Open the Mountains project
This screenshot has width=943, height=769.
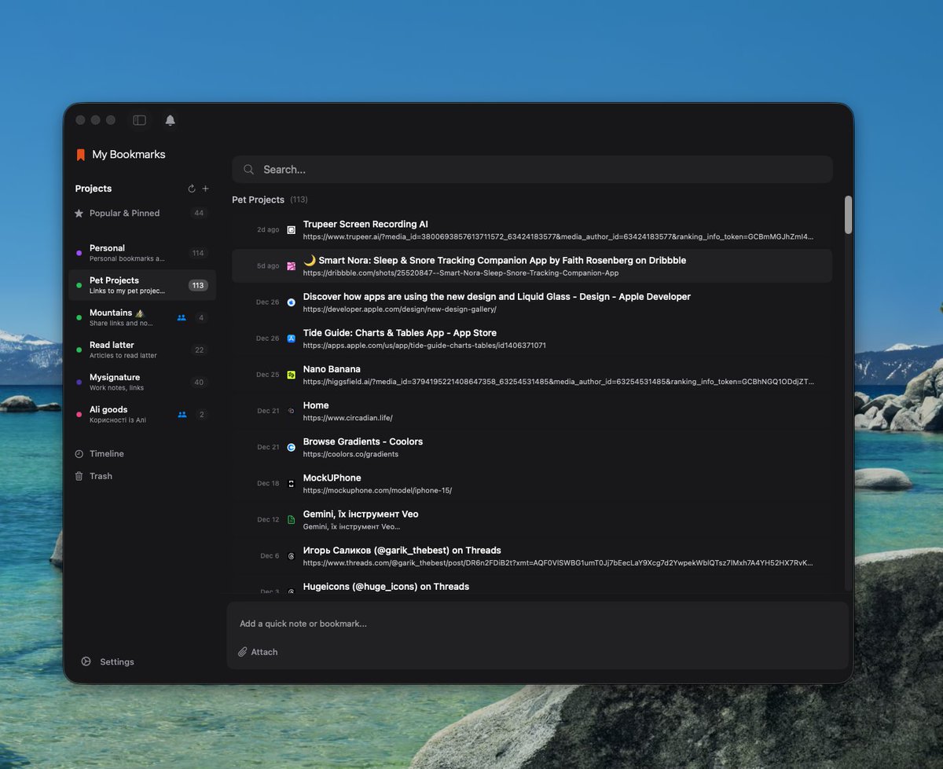(141, 317)
